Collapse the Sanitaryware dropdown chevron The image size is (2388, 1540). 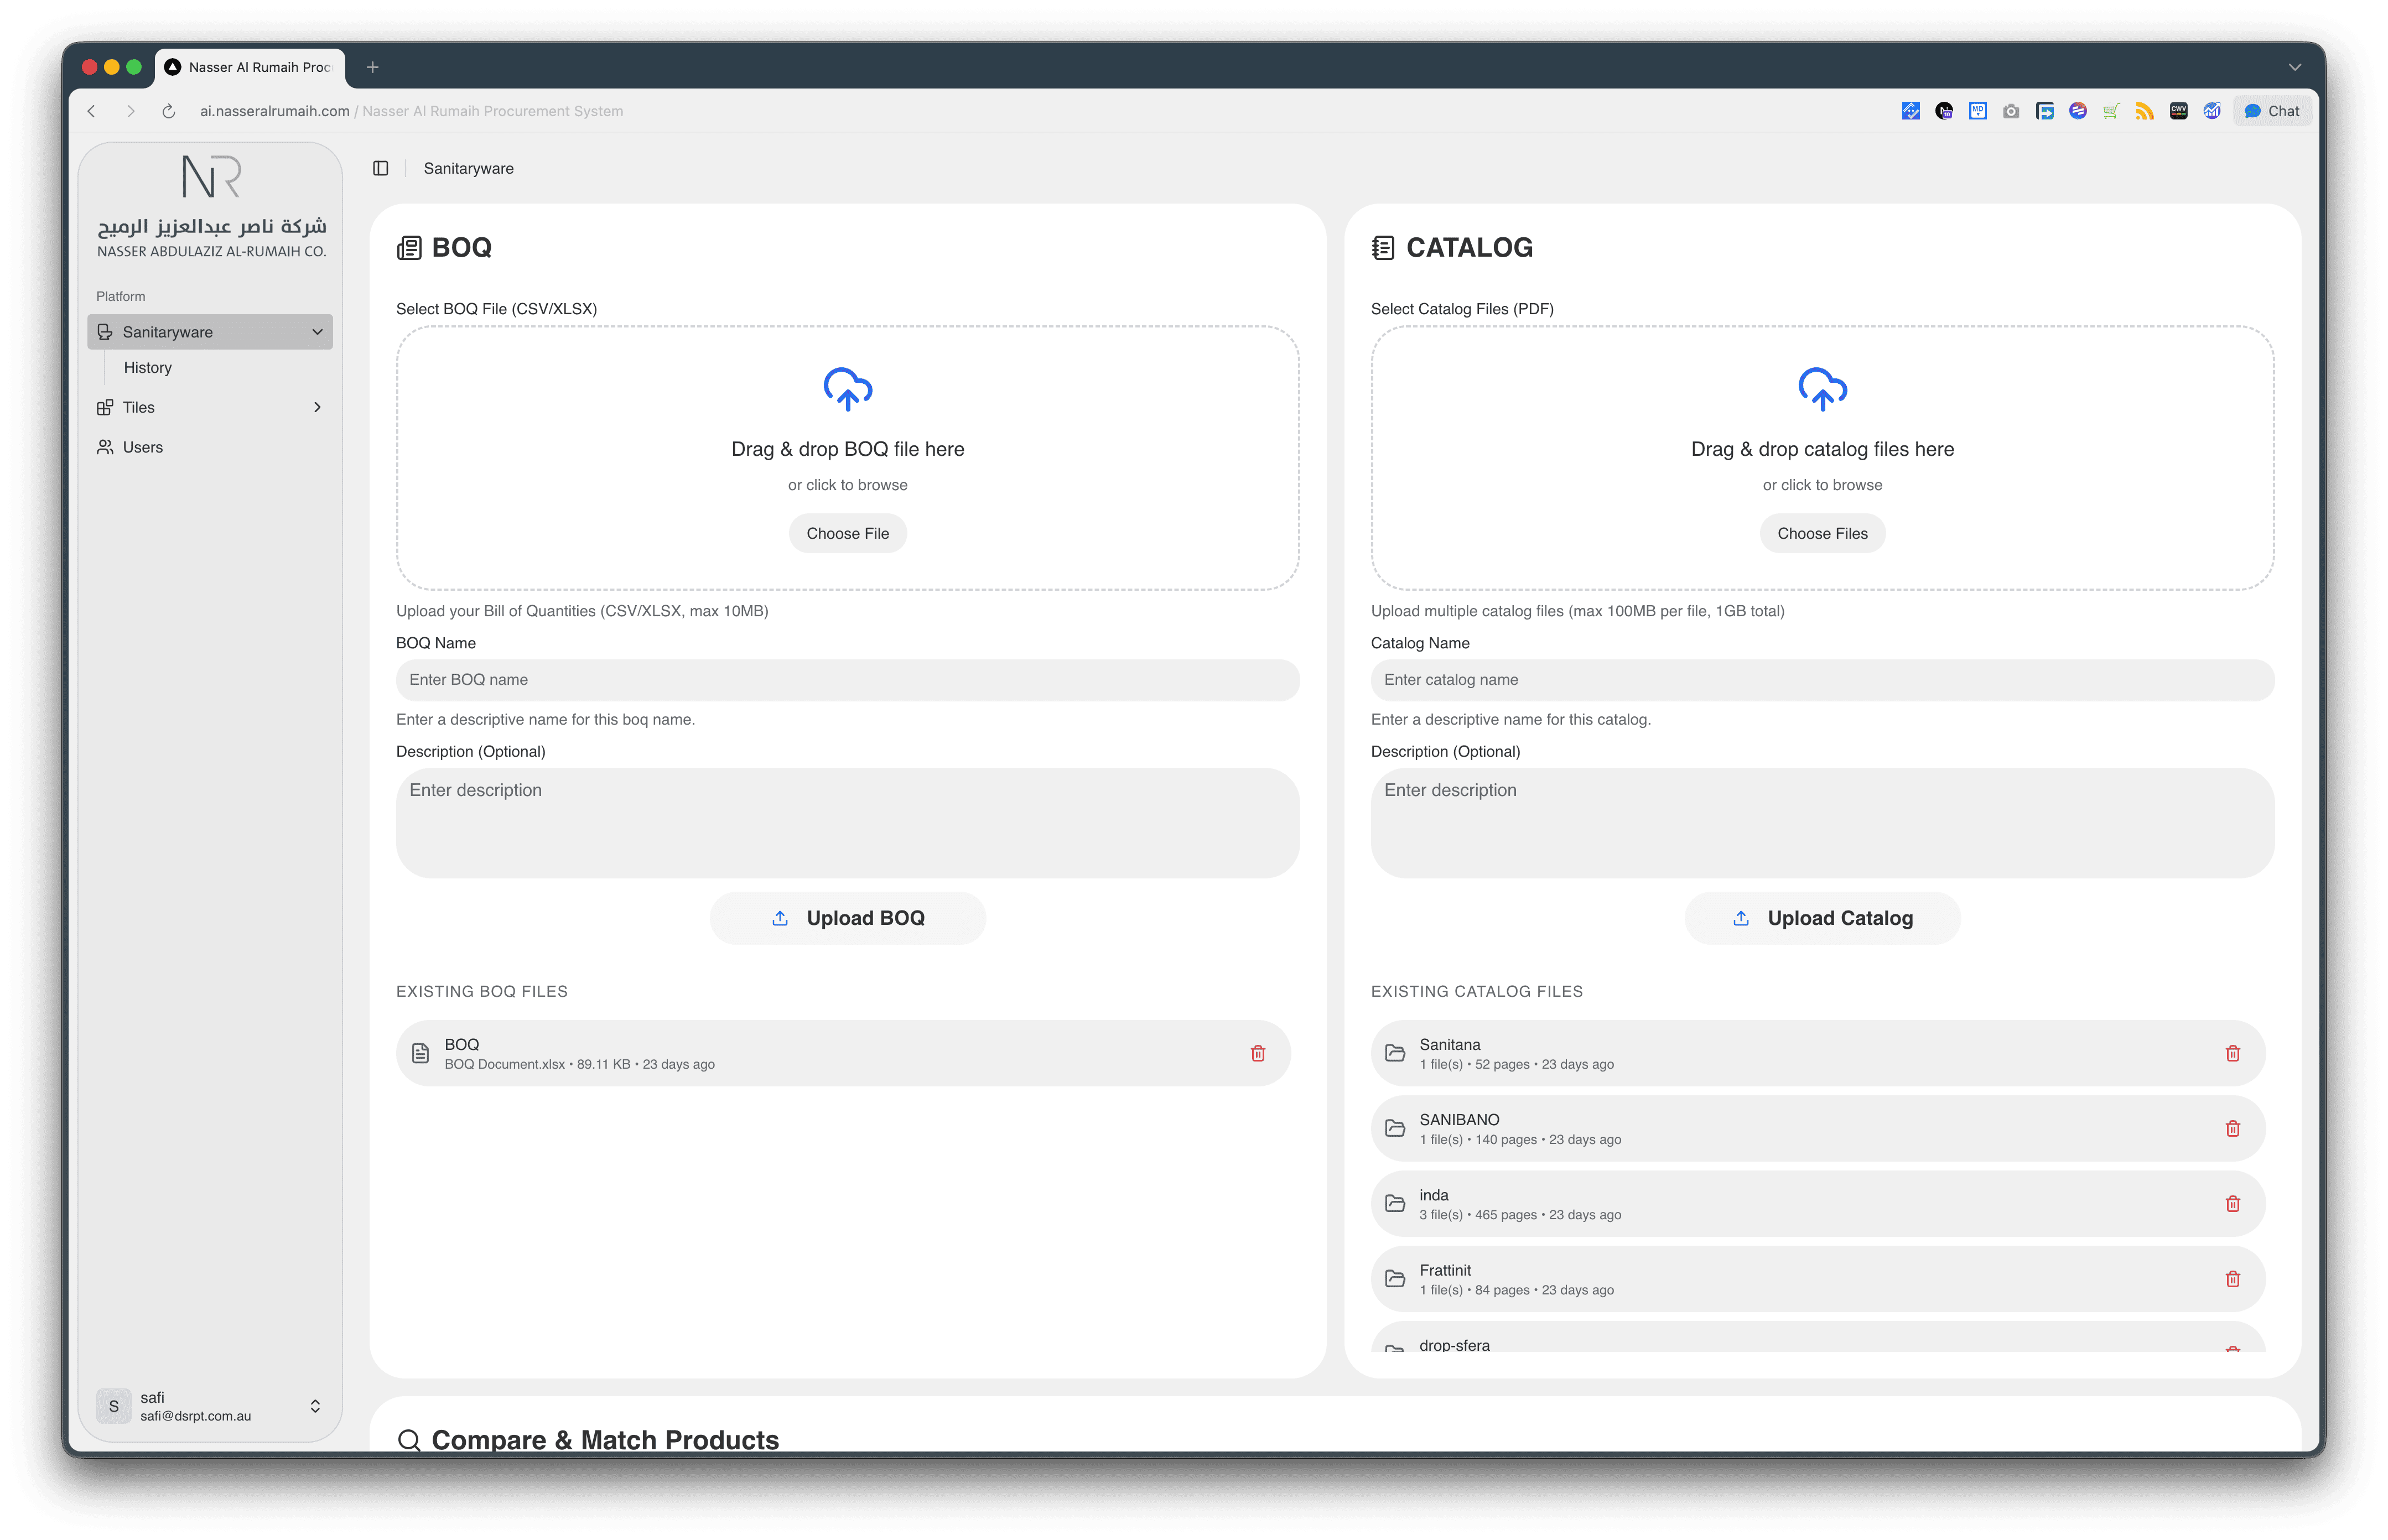pos(317,331)
